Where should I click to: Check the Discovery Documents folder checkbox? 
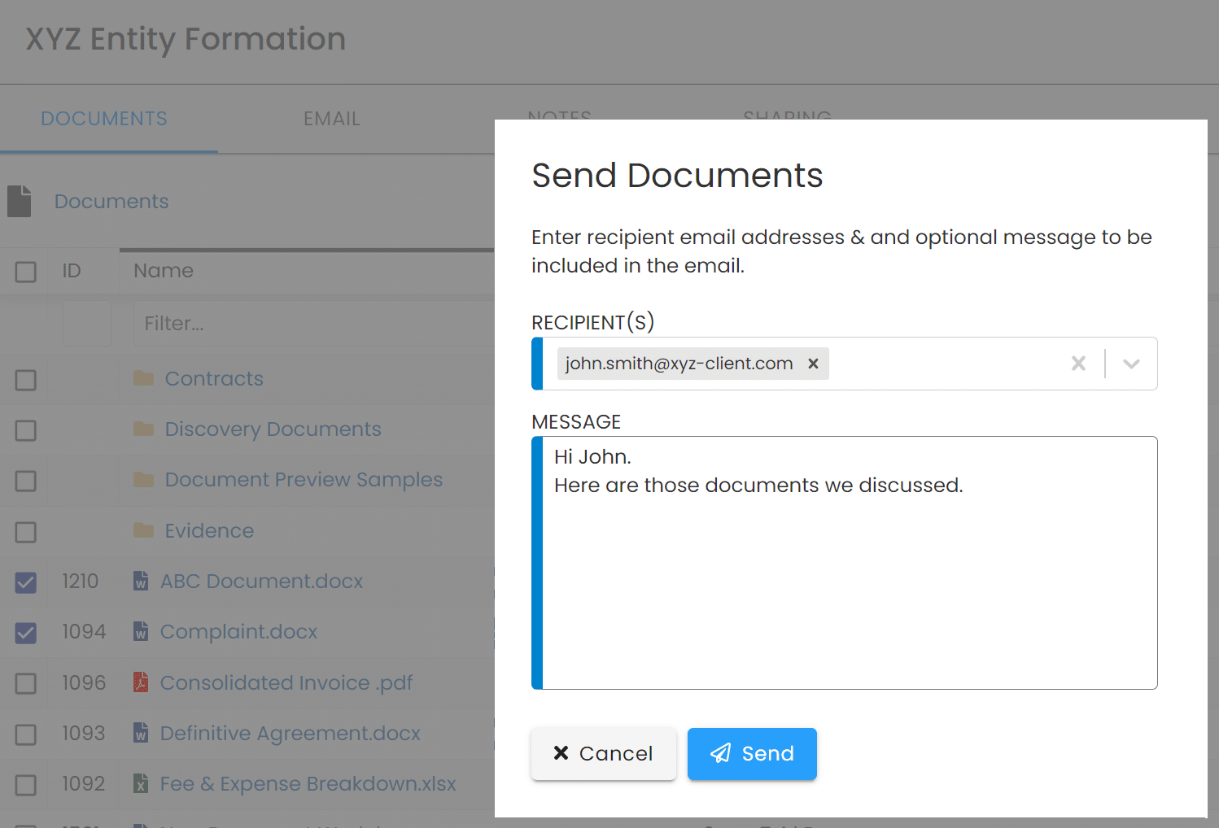(x=26, y=430)
